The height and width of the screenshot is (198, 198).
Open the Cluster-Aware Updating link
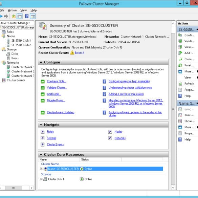click(61, 112)
